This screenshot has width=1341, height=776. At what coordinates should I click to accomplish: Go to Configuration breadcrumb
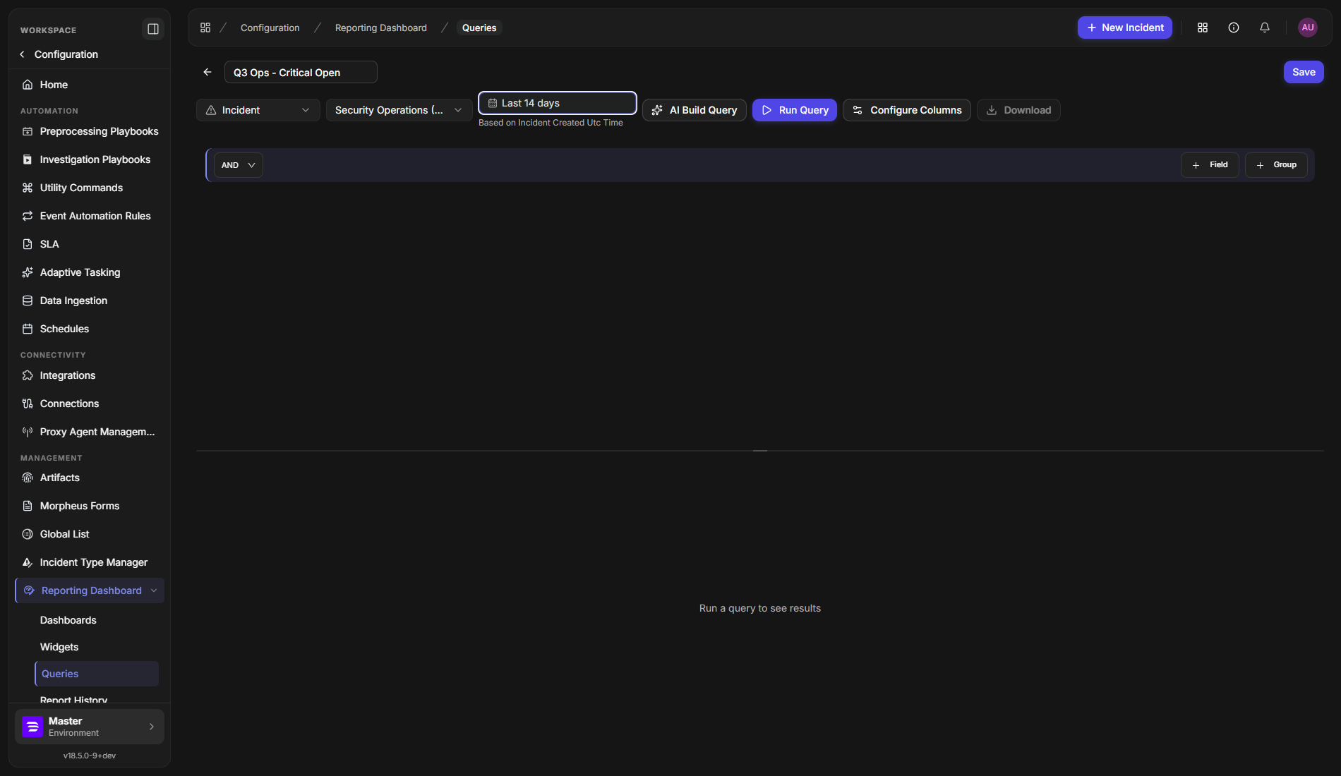pyautogui.click(x=270, y=28)
